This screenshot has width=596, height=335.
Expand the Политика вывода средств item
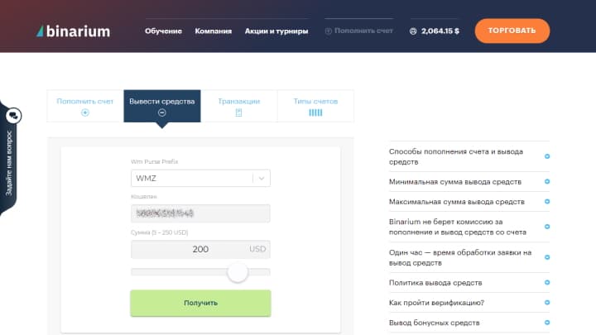[547, 283]
